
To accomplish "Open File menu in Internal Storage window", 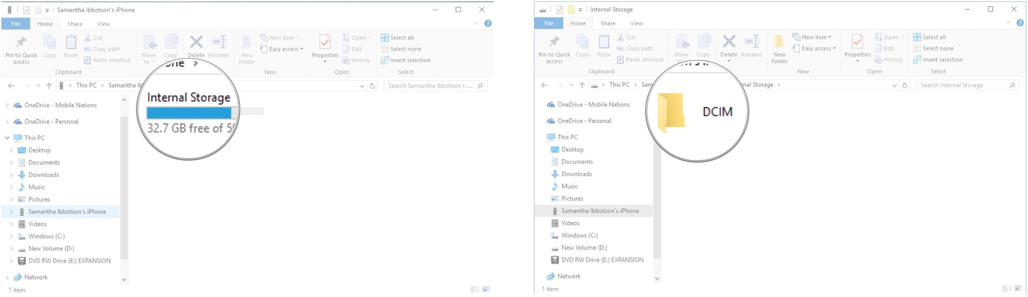I will point(549,23).
